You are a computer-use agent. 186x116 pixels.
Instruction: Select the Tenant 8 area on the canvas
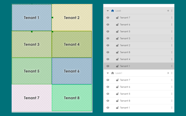[72, 98]
